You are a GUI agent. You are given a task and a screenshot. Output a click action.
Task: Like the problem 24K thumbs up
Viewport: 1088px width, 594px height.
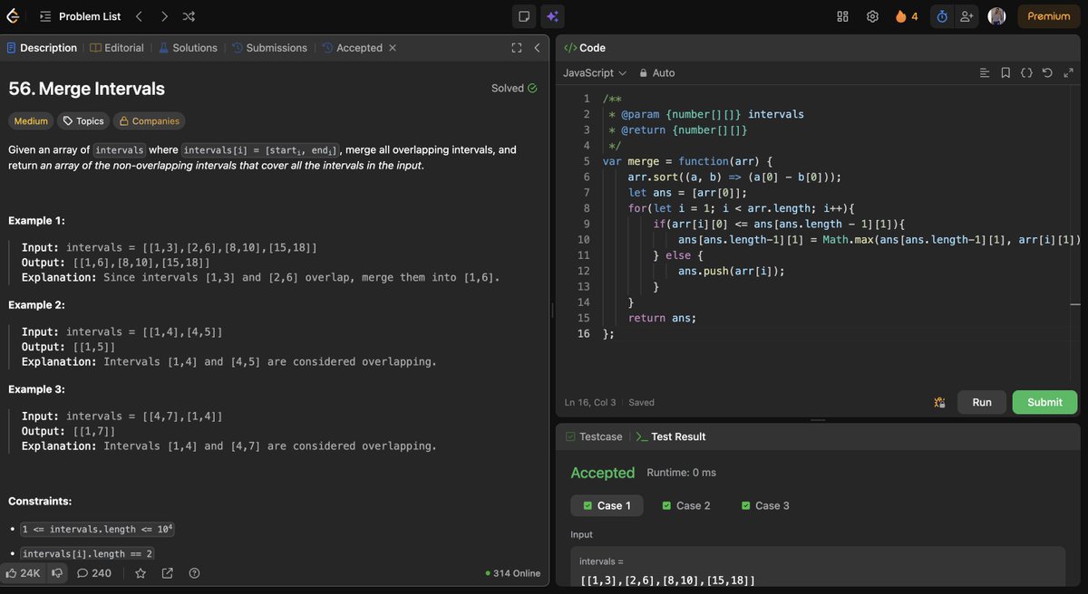point(23,573)
